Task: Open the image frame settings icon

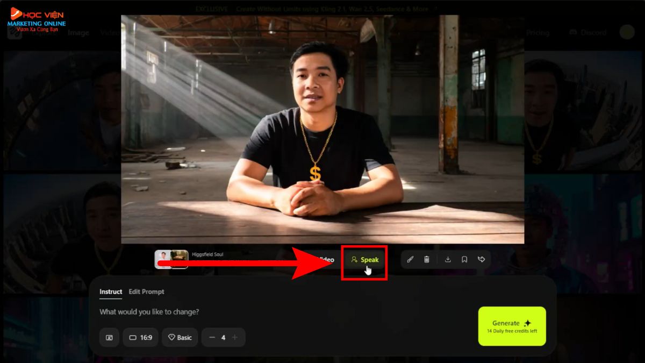Action: pos(109,337)
